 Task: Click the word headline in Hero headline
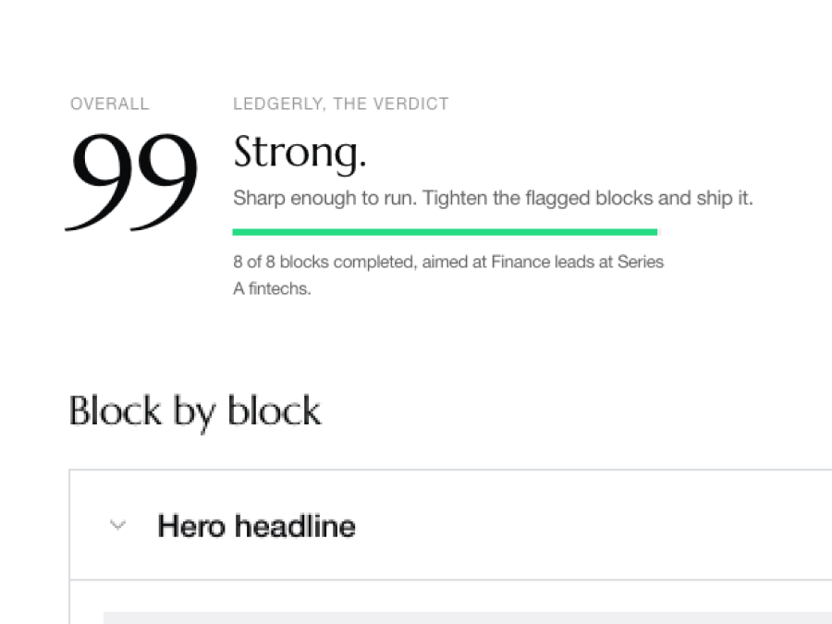click(295, 526)
